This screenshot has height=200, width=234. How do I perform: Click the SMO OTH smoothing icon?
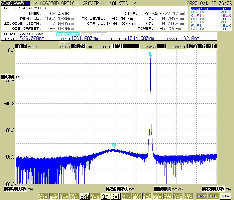188,196
